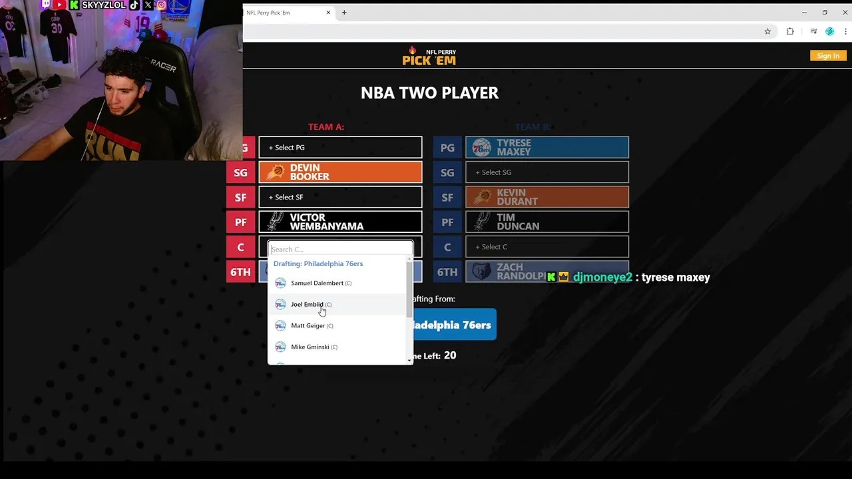Click Team A SF position label
This screenshot has height=479, width=852.
[x=240, y=197]
